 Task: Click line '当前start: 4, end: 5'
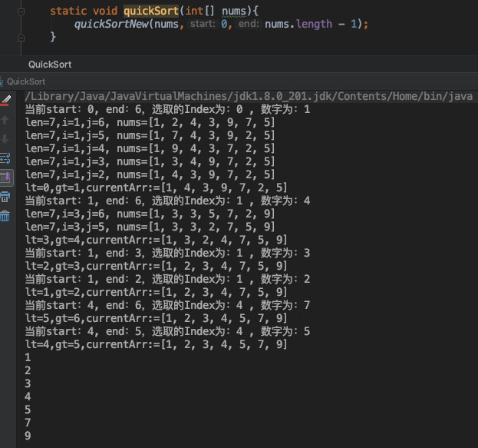pos(167,331)
